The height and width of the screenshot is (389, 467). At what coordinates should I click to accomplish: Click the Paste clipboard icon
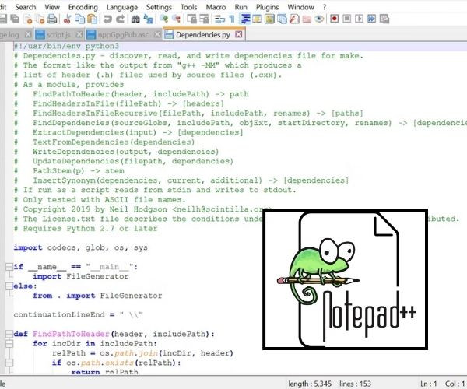(93, 19)
